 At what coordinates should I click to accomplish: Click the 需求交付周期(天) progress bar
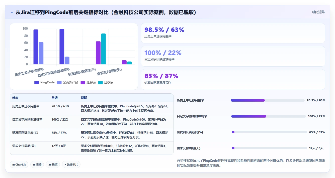[x=269, y=148]
